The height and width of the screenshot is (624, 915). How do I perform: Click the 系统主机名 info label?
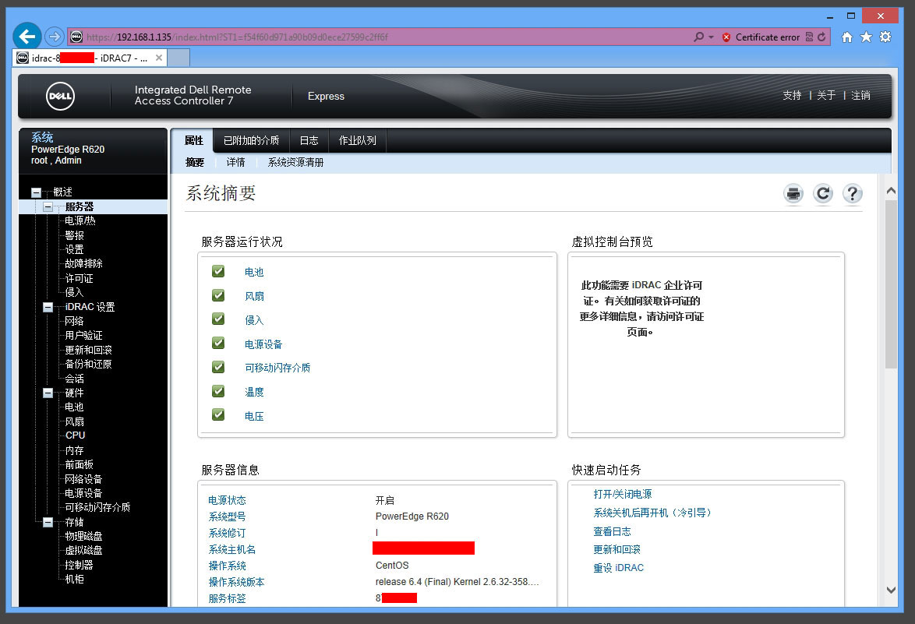pyautogui.click(x=231, y=549)
